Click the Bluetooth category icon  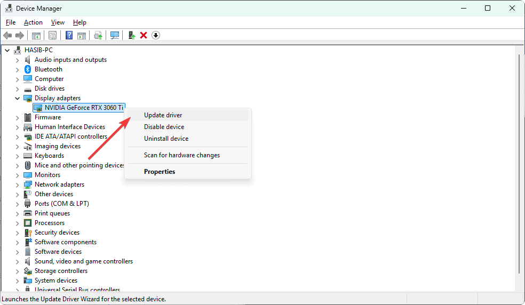click(28, 69)
